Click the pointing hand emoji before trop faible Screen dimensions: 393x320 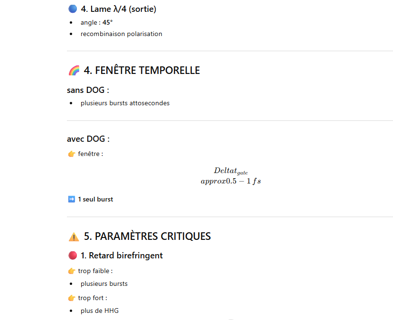(x=72, y=271)
